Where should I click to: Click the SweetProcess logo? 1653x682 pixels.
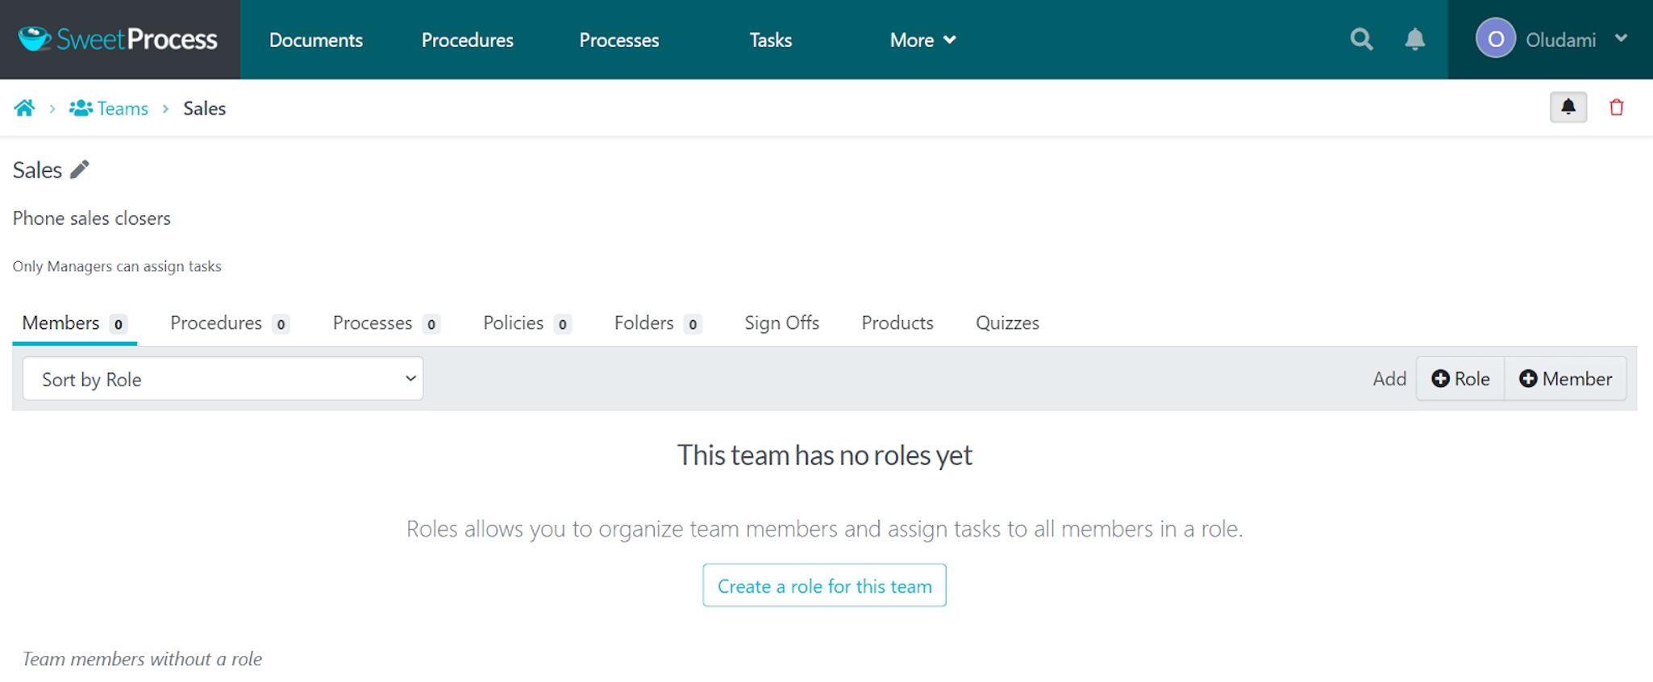click(x=119, y=40)
